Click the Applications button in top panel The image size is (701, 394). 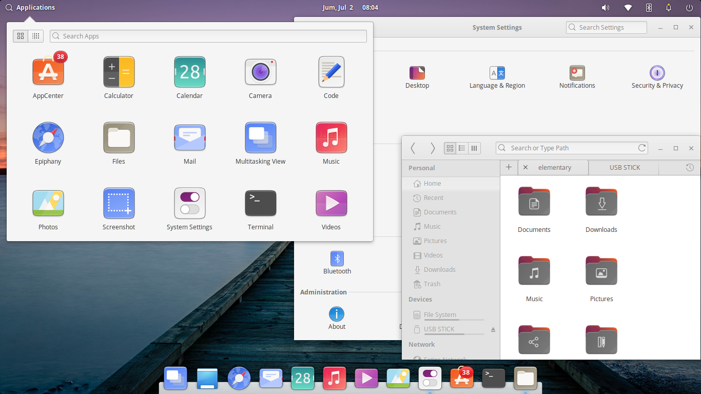pos(30,8)
